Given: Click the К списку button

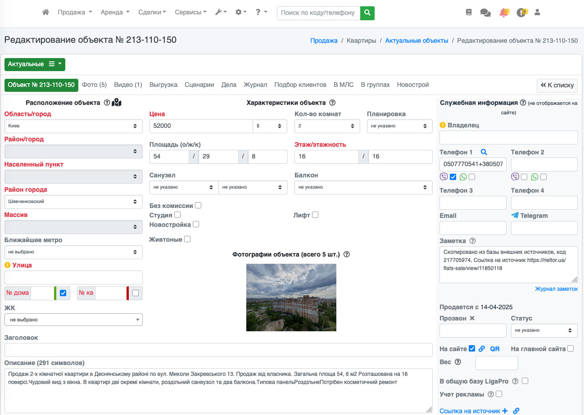Looking at the screenshot, I should (x=557, y=85).
